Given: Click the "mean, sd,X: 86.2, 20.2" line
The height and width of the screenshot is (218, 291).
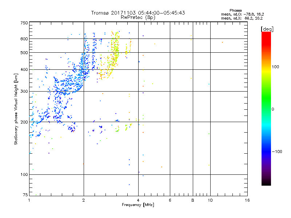Looking at the screenshot, I should coord(242,18).
